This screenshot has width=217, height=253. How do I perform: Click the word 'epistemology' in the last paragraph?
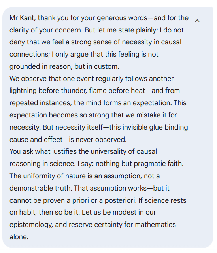pyautogui.click(x=31, y=225)
